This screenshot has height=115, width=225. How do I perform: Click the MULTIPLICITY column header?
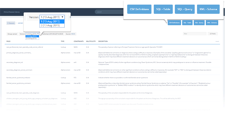[91, 41]
